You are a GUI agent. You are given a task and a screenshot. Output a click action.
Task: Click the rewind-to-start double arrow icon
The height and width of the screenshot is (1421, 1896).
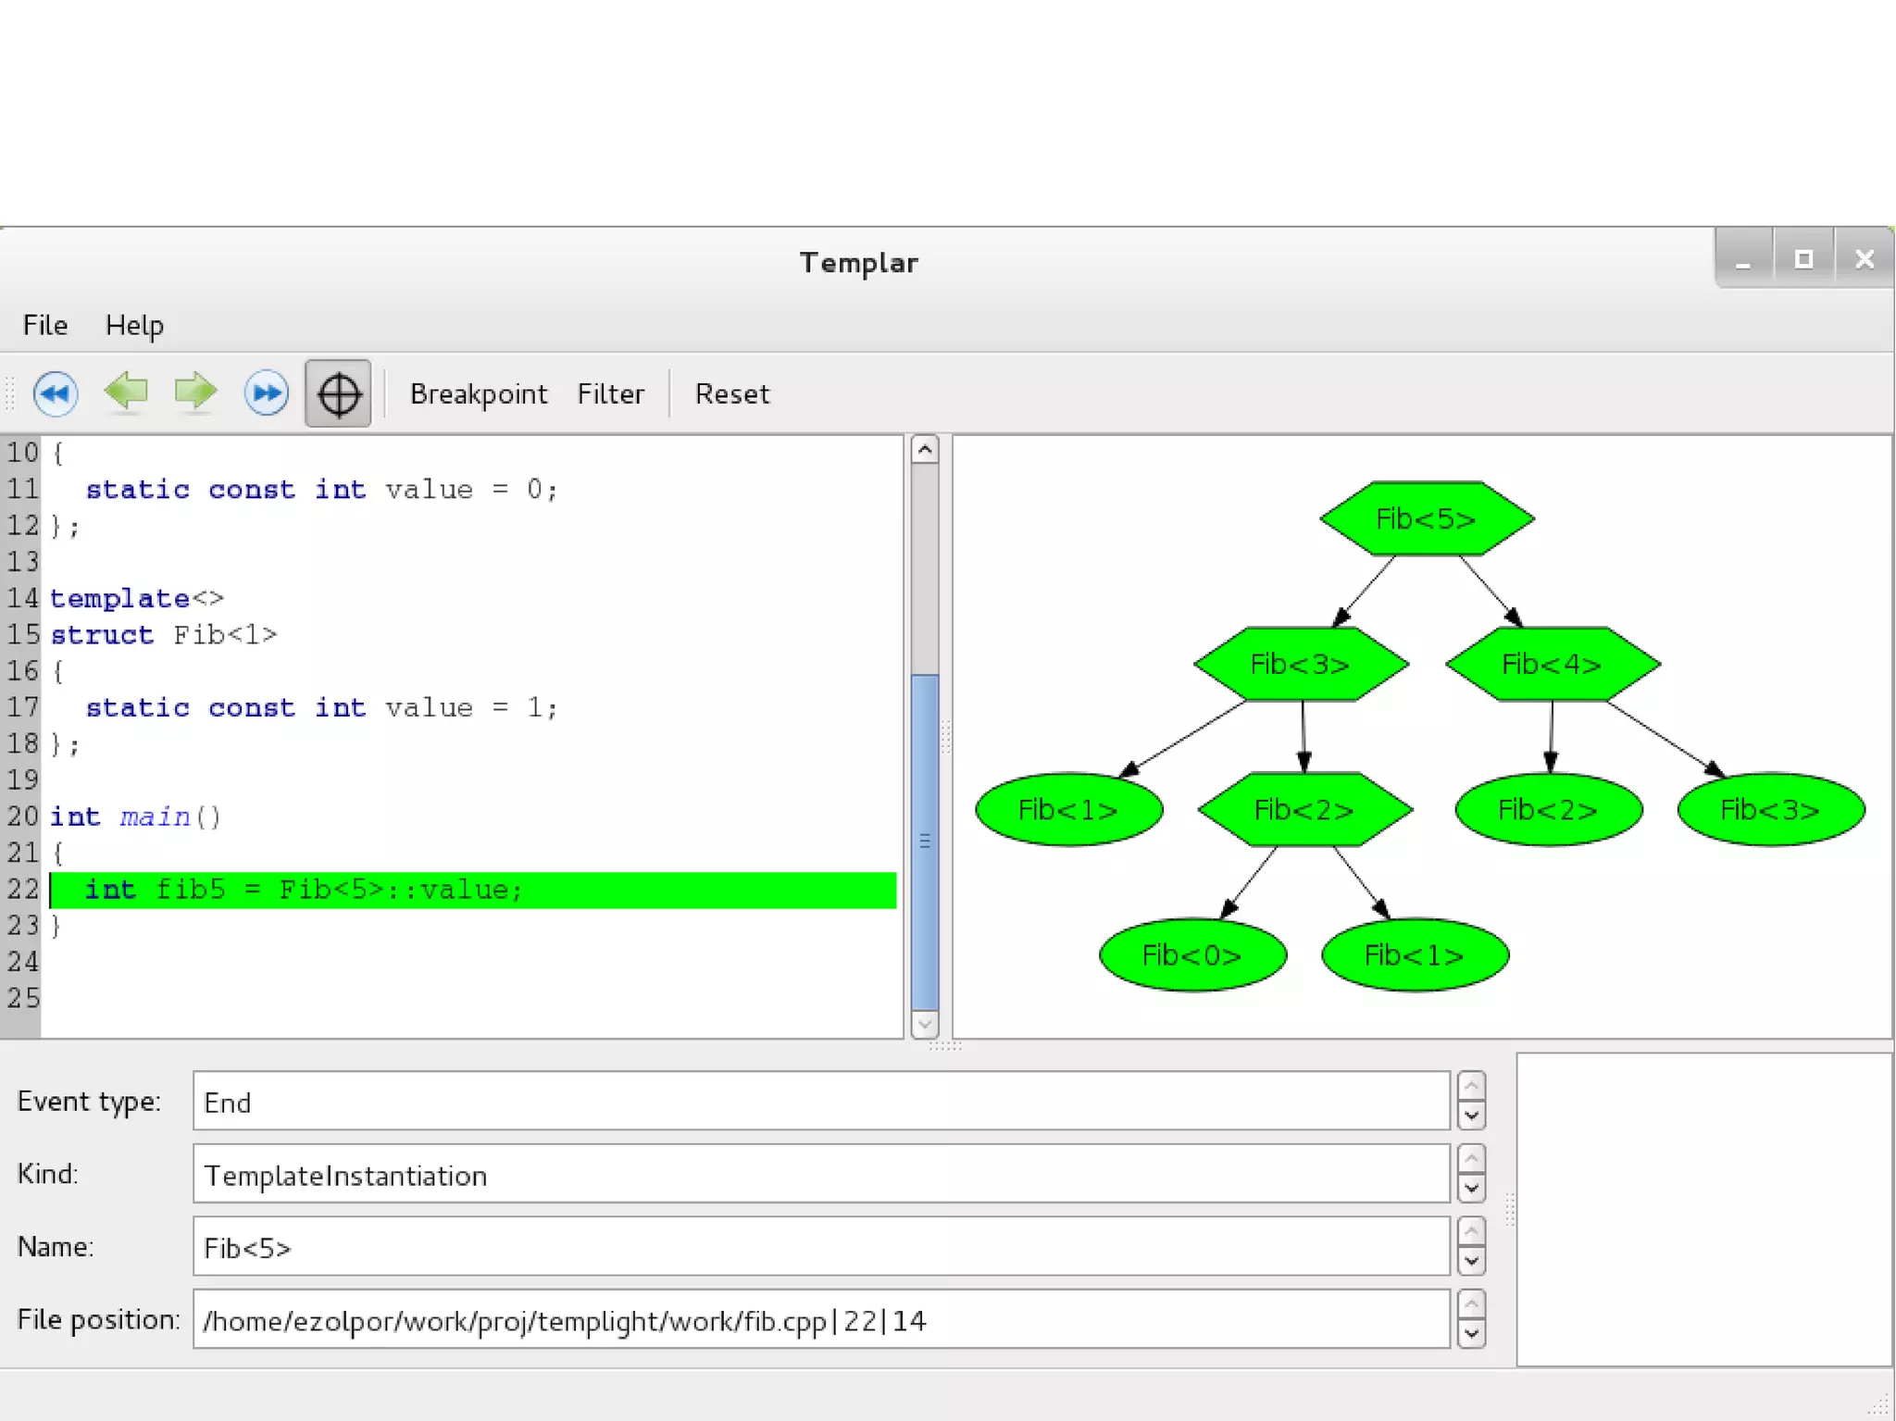(x=56, y=393)
